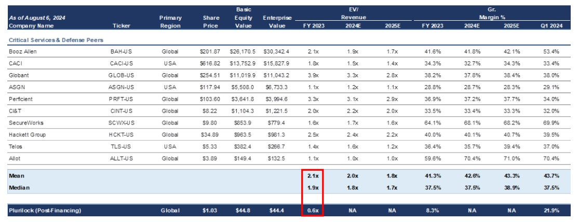Select equity value $13,752.9
The width and height of the screenshot is (579, 222).
[242, 63]
